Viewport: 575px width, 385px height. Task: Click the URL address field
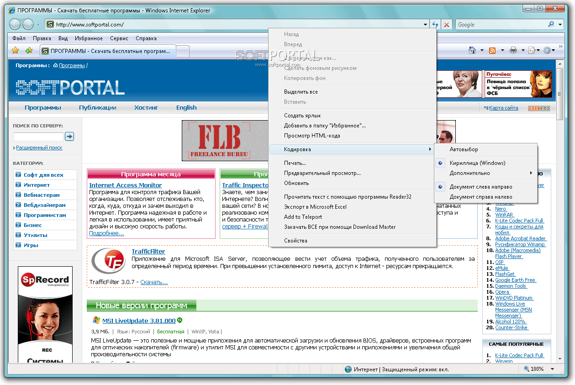coord(237,25)
